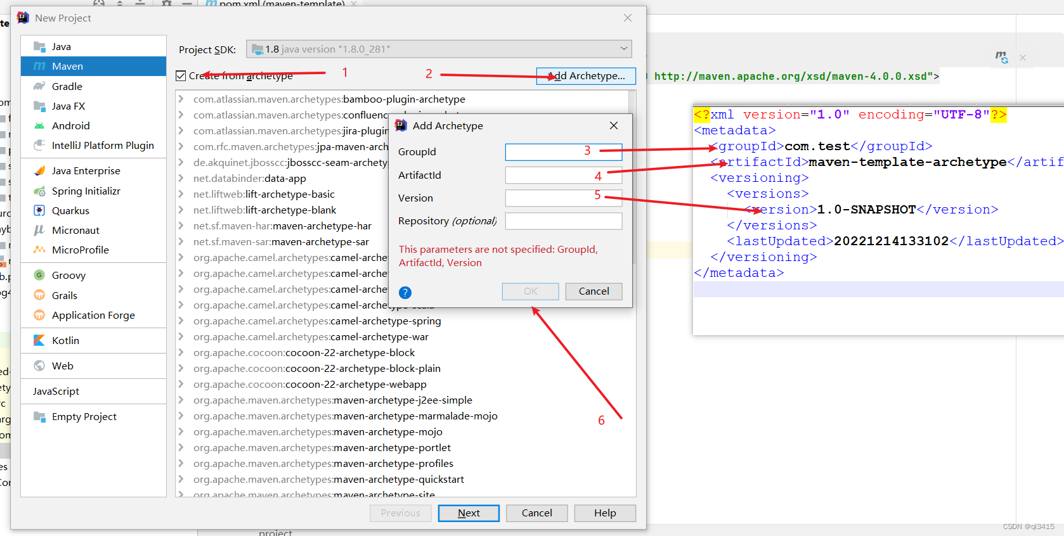
Task: Select the MicroProfile icon
Action: click(39, 250)
